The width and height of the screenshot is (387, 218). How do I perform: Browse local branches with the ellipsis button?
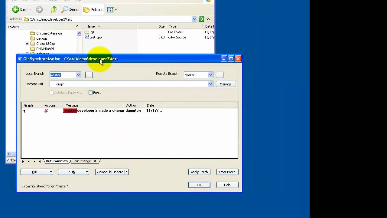click(x=89, y=75)
